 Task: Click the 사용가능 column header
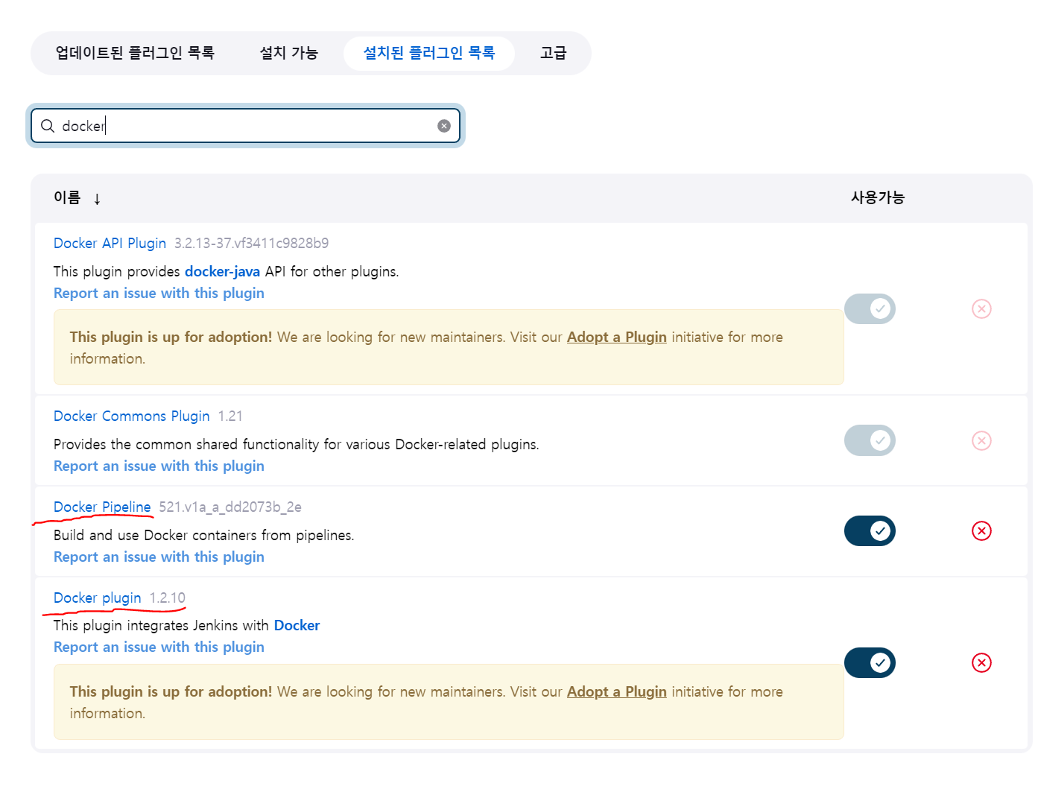point(877,197)
